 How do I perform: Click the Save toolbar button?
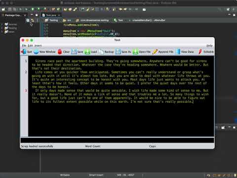pos(77,52)
